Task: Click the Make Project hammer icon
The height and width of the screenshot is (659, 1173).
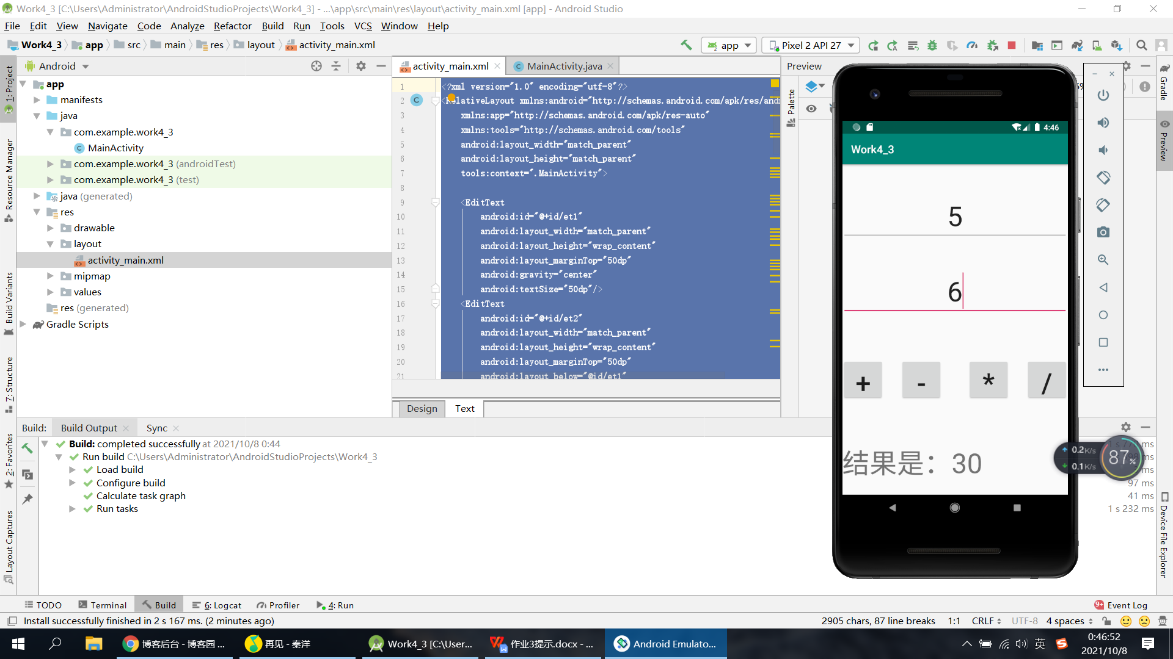Action: coord(686,45)
